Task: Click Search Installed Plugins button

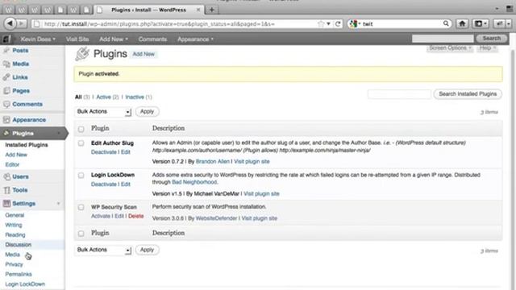Action: (x=468, y=94)
